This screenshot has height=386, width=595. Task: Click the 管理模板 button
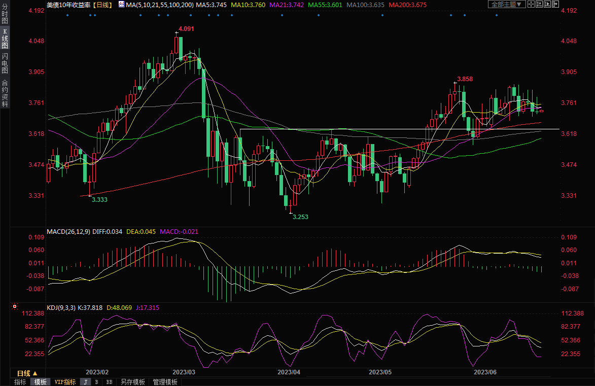165,382
